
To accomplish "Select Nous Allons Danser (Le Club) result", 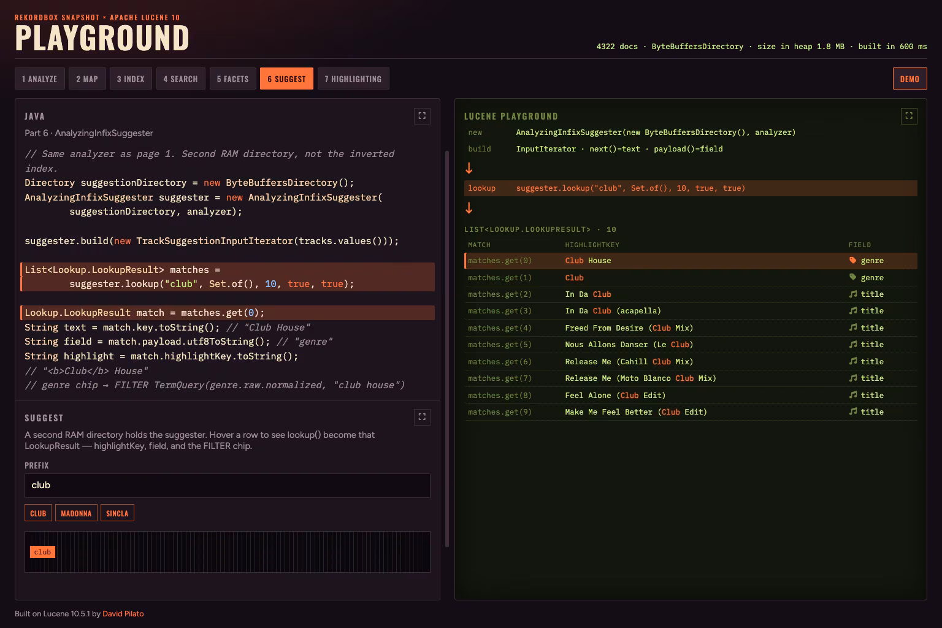I will tap(691, 345).
